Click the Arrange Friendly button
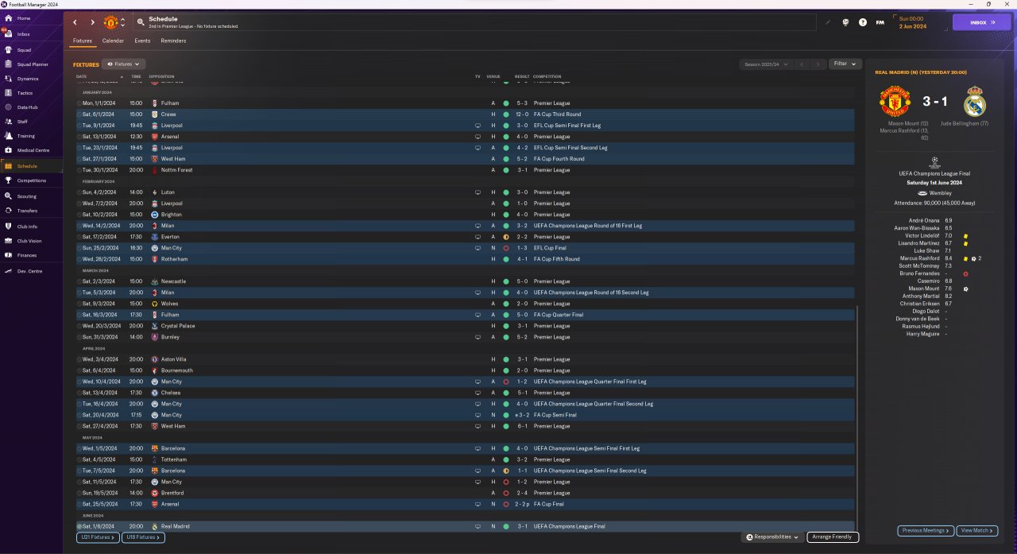The width and height of the screenshot is (1017, 554). [x=833, y=537]
